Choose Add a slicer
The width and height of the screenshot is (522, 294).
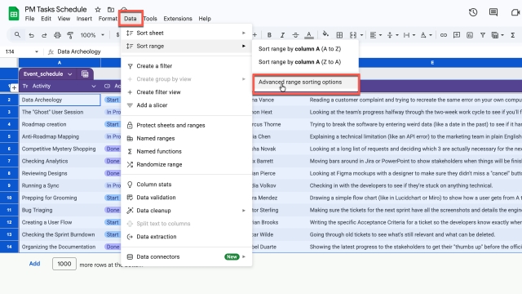(x=187, y=105)
